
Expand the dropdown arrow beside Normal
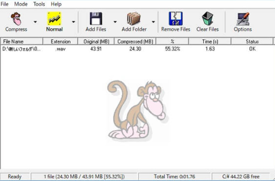point(74,22)
